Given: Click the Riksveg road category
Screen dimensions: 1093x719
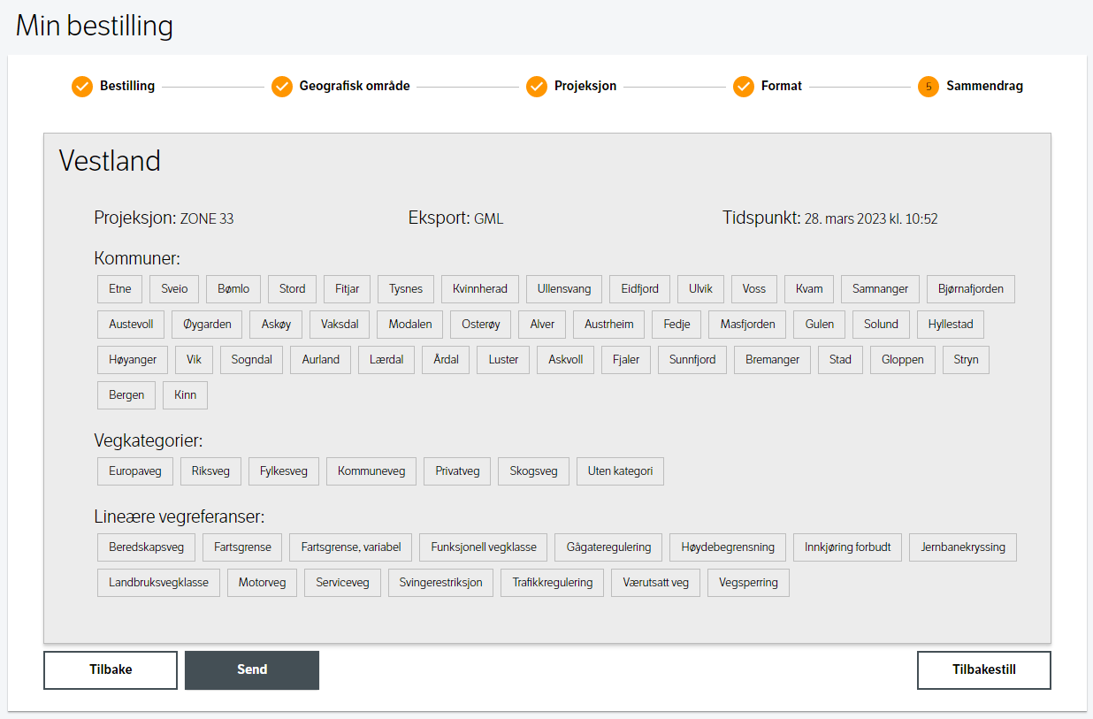Looking at the screenshot, I should (x=210, y=471).
